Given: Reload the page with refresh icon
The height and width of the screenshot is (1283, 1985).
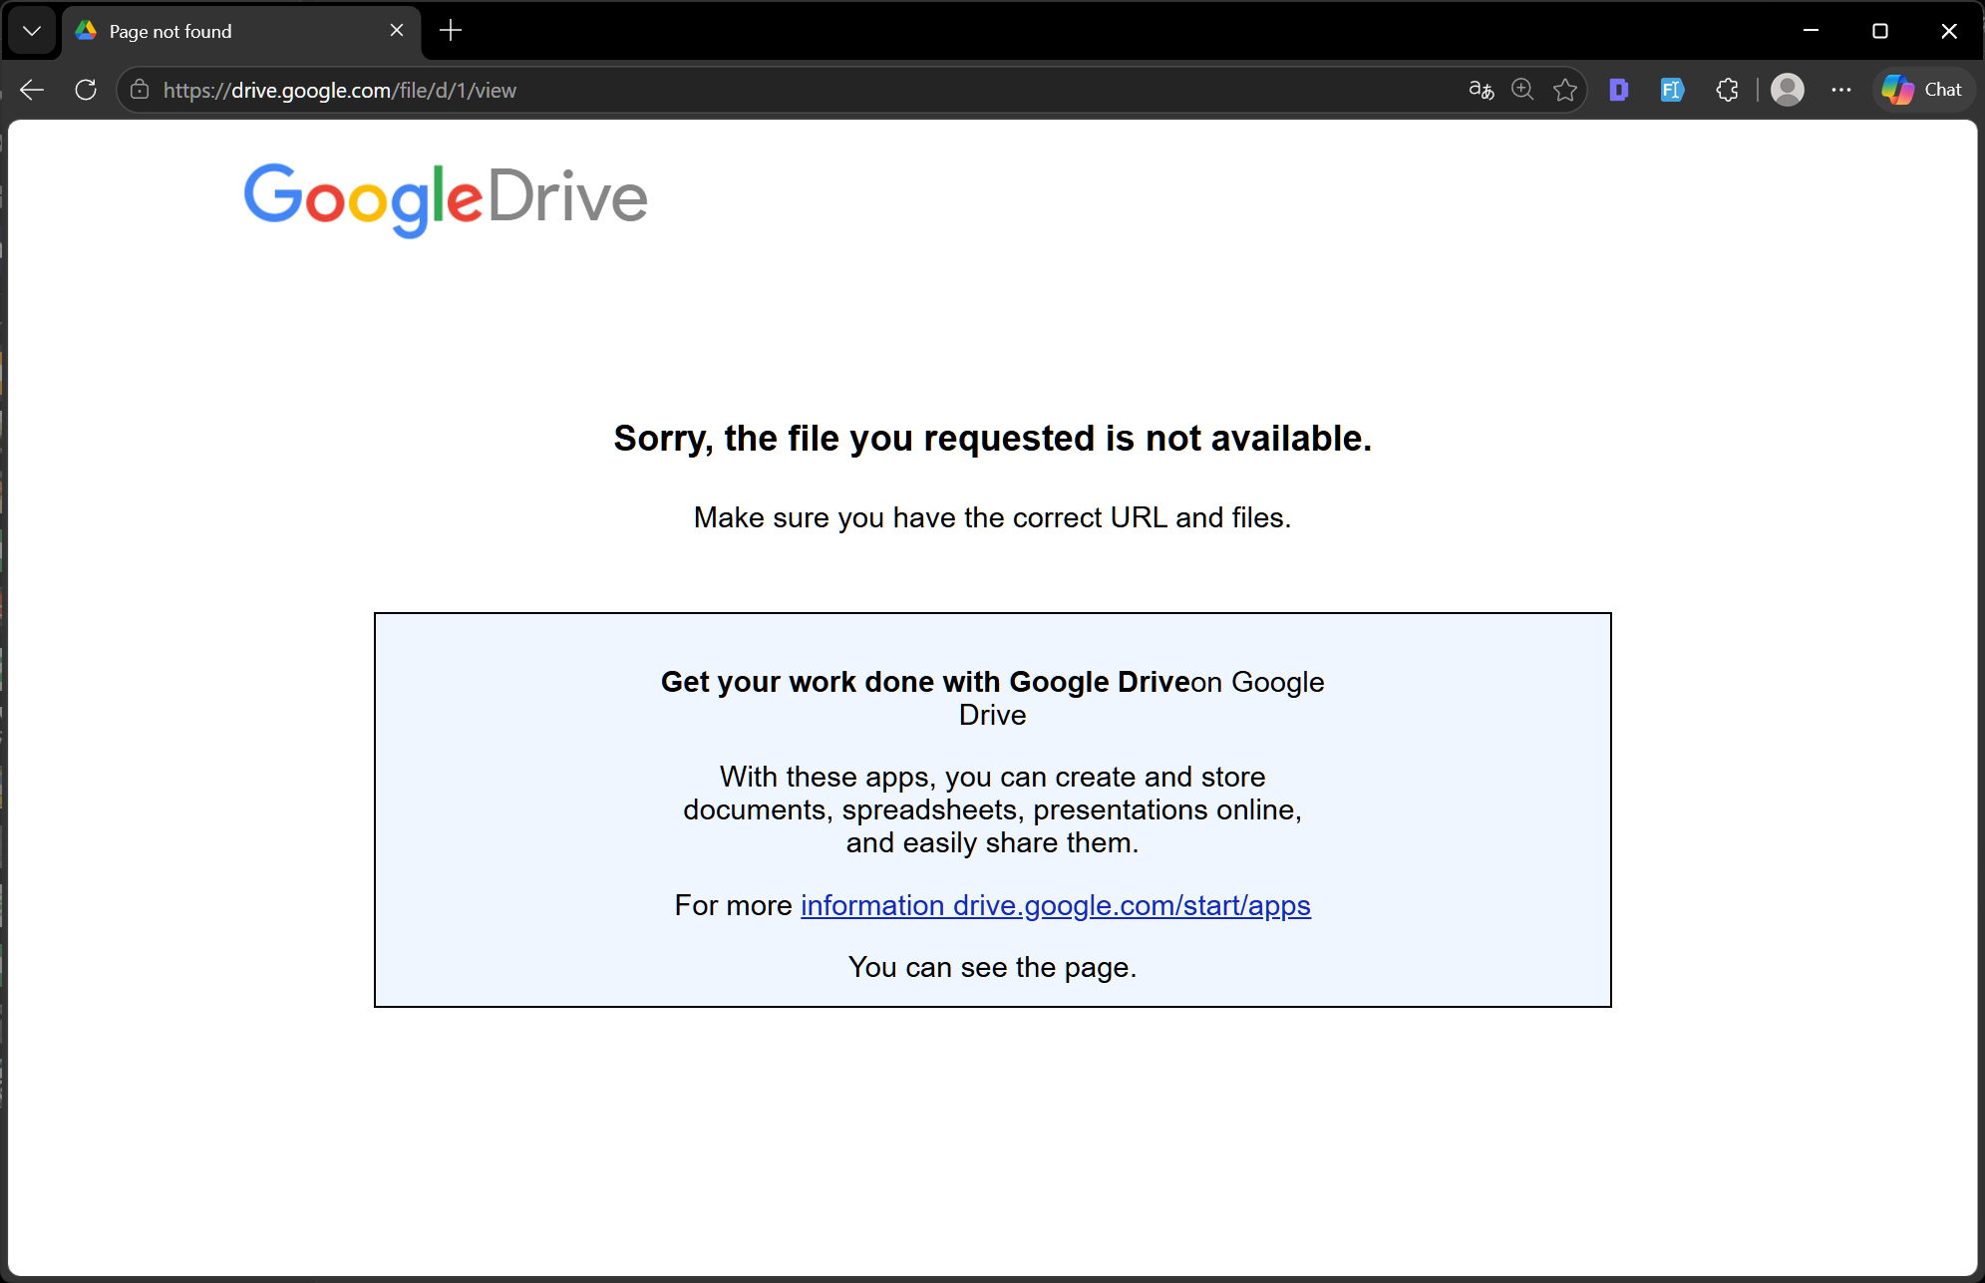Looking at the screenshot, I should pyautogui.click(x=86, y=90).
